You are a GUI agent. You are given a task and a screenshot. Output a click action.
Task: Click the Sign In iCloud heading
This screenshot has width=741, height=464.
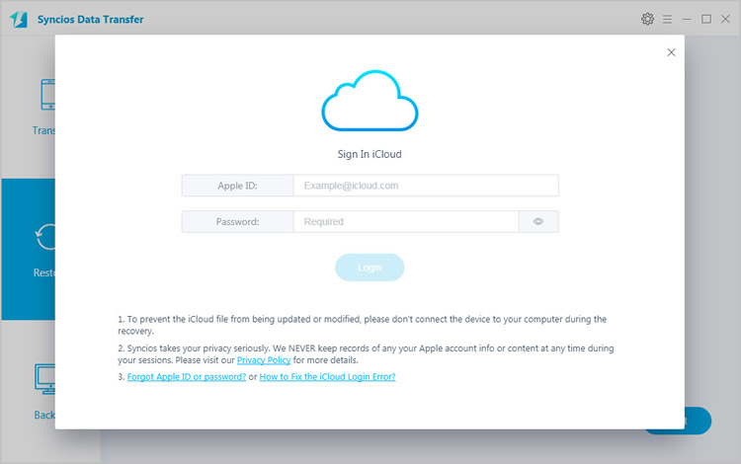coord(370,154)
